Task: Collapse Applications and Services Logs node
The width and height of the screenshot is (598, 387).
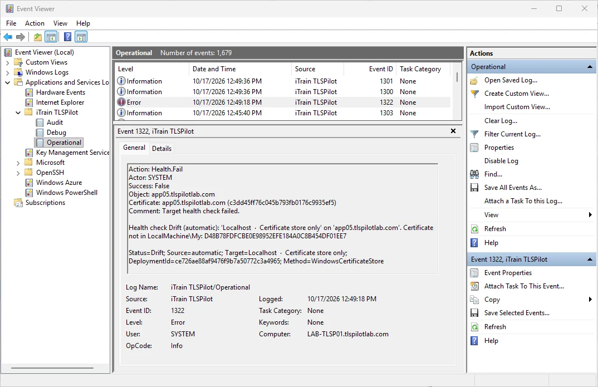Action: point(8,82)
